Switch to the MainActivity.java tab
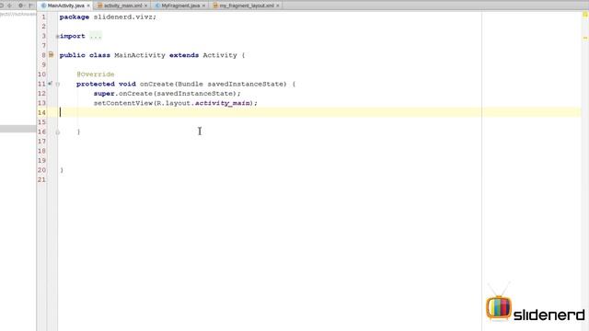This screenshot has width=589, height=331. 65,6
